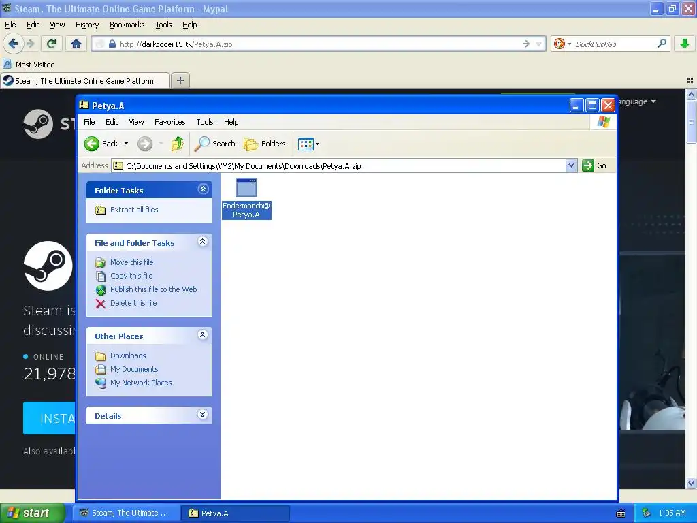The image size is (697, 523).
Task: Click the scroll down arrow of the browser page
Action: [x=691, y=483]
